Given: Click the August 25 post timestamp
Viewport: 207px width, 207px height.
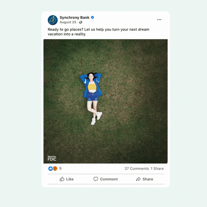Looking at the screenshot, I should point(68,22).
